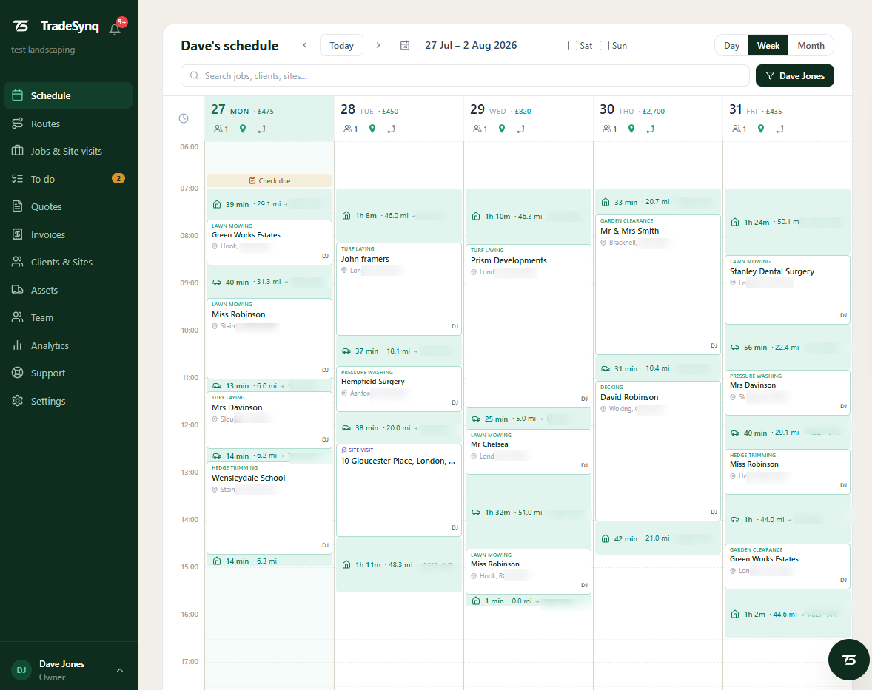Click the map pin icon under Wednesday 29
872x690 pixels.
(502, 129)
